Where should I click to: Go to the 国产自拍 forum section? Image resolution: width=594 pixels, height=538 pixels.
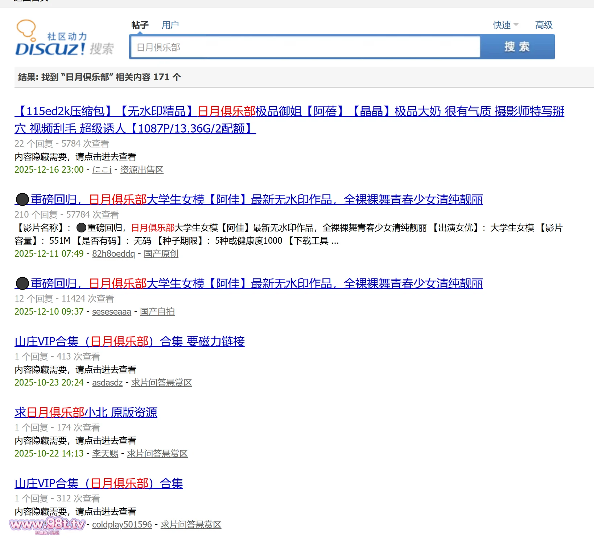tap(157, 312)
